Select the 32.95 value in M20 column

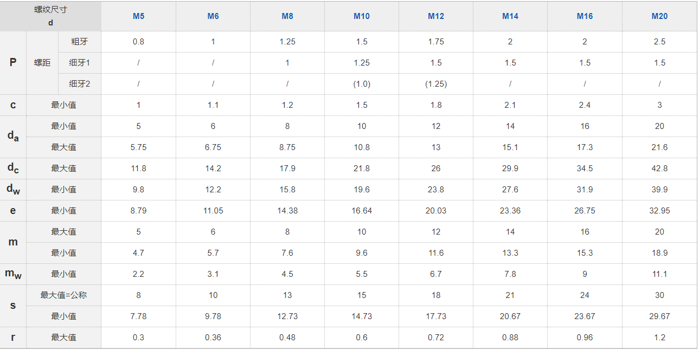pos(659,211)
